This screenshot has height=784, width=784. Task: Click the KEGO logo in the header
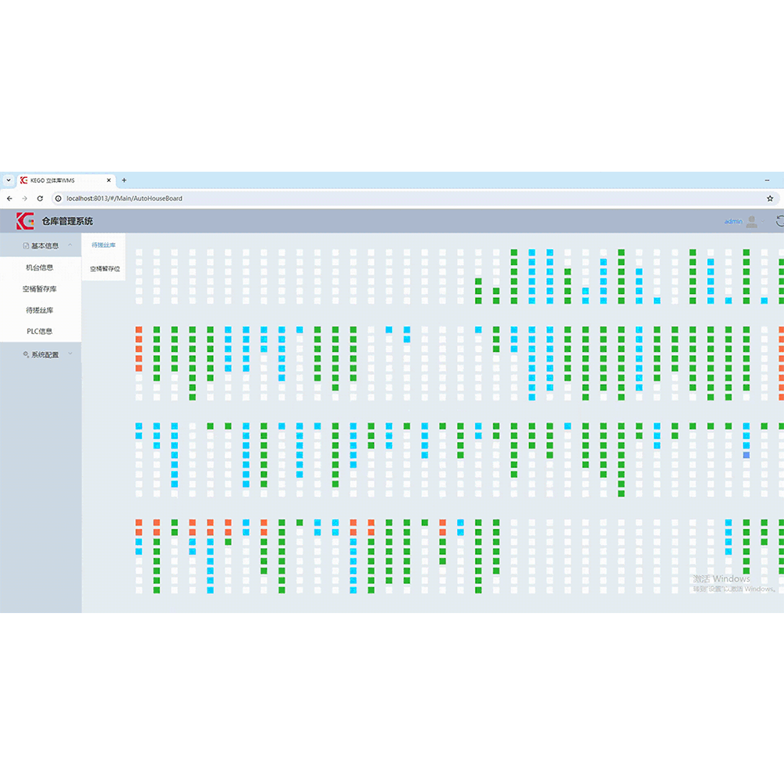[x=25, y=221]
